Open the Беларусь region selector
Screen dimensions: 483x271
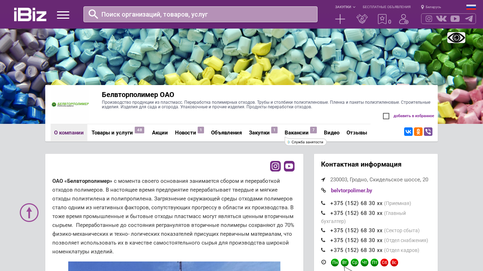[x=431, y=7]
